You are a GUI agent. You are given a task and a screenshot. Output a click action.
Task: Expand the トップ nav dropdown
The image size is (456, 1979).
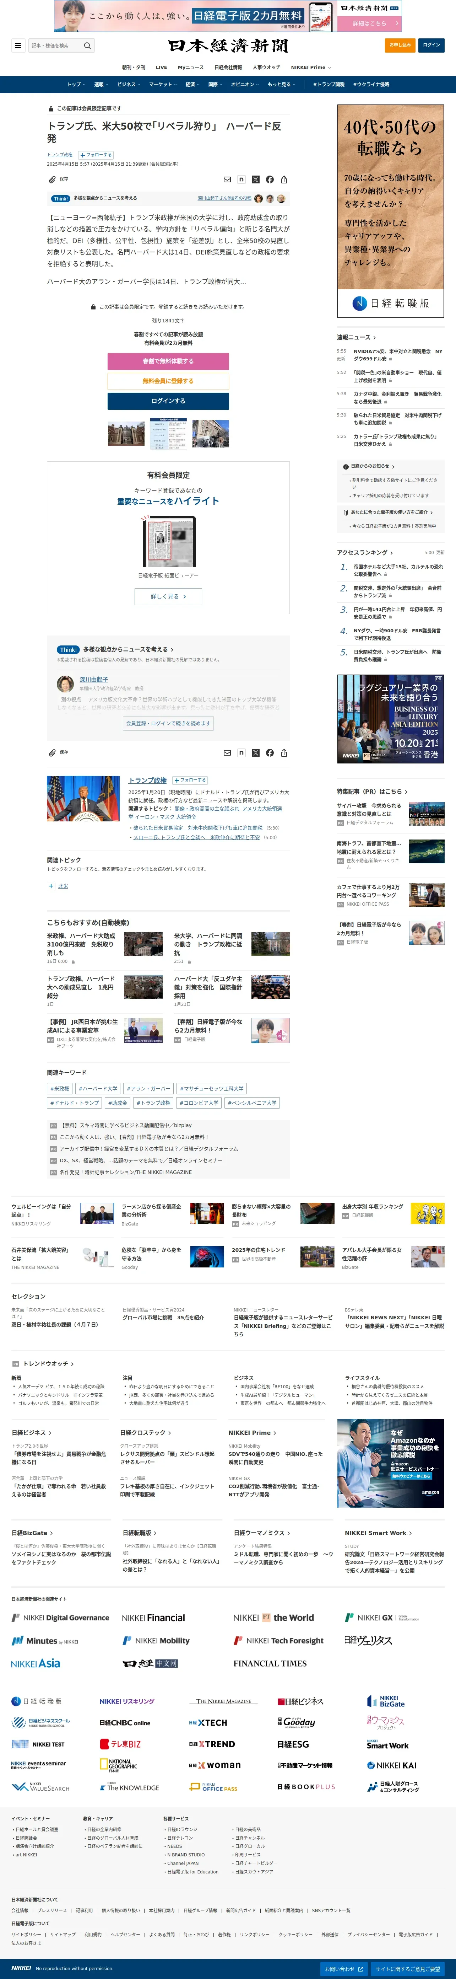click(x=75, y=85)
